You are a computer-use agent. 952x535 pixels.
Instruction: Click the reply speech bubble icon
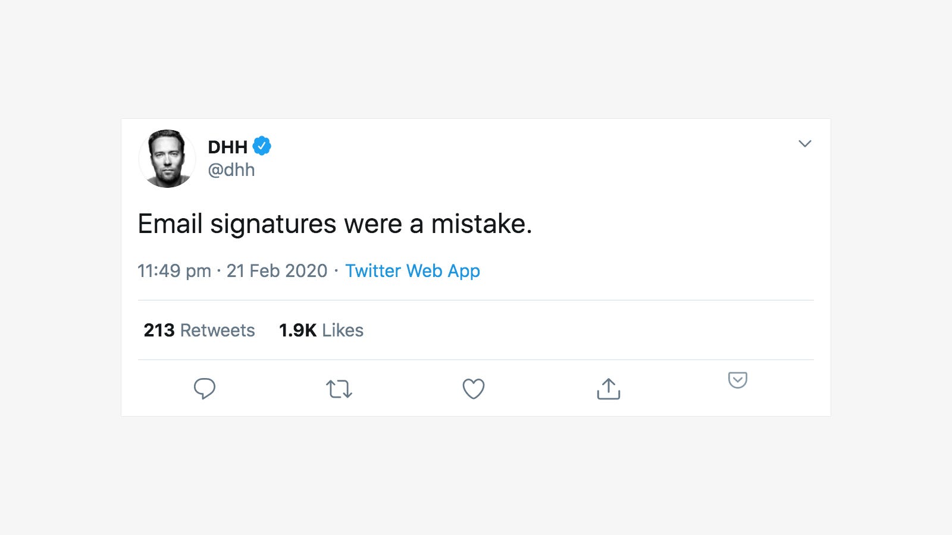point(204,389)
